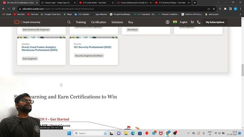
Task: Click the India flag icon
Action: pyautogui.click(x=175, y=22)
